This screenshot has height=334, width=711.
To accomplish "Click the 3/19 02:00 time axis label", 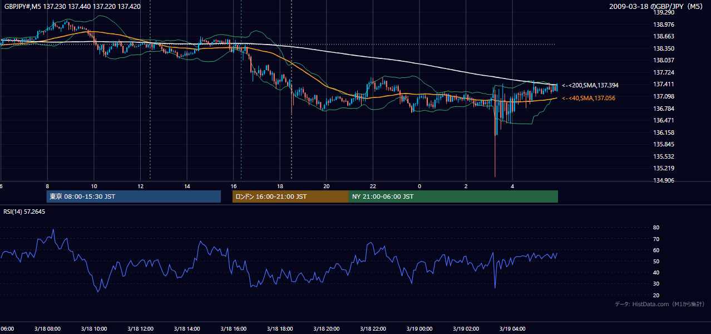I will click(466, 329).
